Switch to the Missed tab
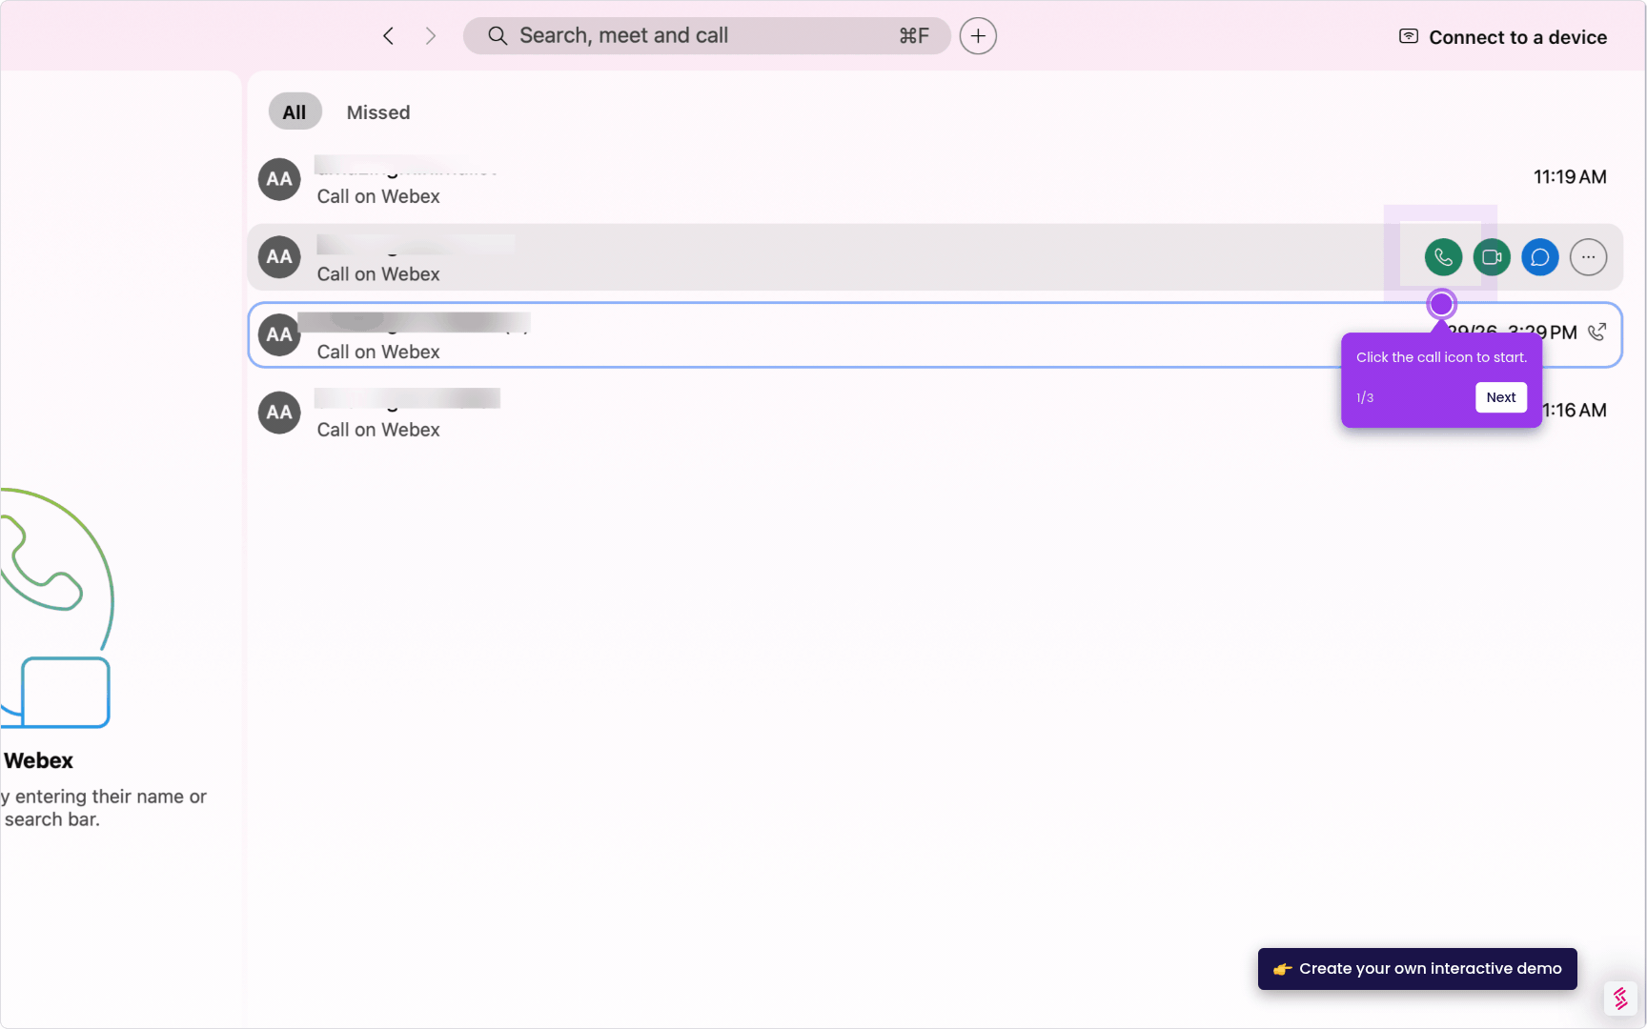This screenshot has width=1647, height=1029. [378, 112]
